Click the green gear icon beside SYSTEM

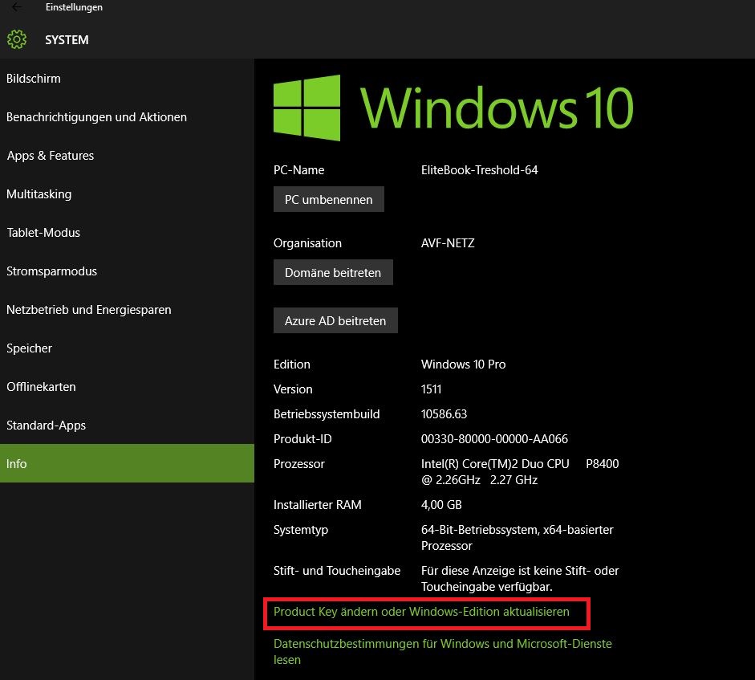(17, 39)
